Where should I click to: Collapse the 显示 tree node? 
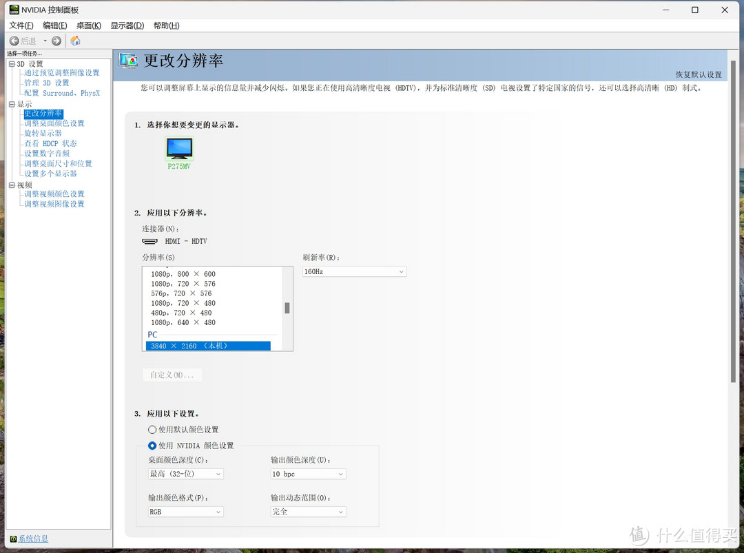tap(12, 104)
